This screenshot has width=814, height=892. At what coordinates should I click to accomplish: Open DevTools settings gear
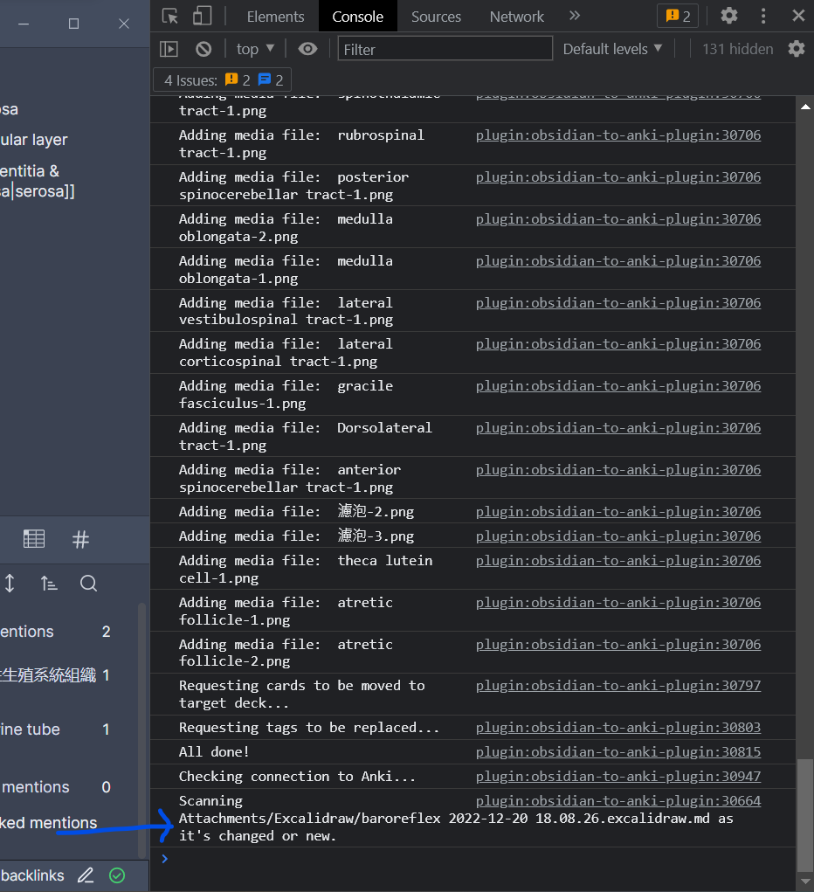pos(728,16)
